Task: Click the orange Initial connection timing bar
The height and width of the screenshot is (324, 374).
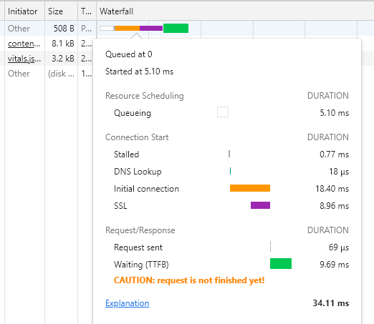Action: click(x=250, y=188)
